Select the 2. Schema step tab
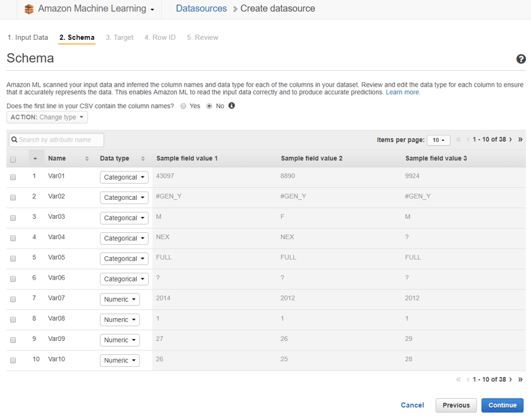531x420 pixels. tap(77, 37)
